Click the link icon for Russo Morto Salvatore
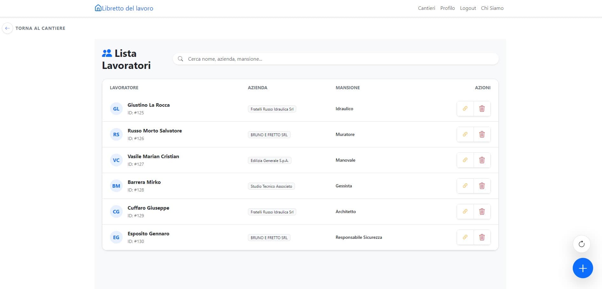 465,134
